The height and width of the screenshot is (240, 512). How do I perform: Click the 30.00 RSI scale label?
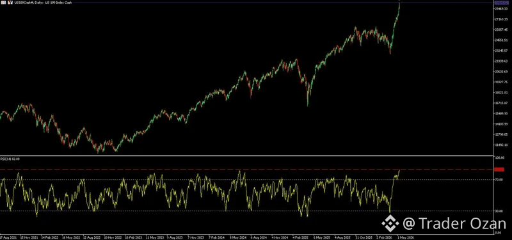(499, 211)
